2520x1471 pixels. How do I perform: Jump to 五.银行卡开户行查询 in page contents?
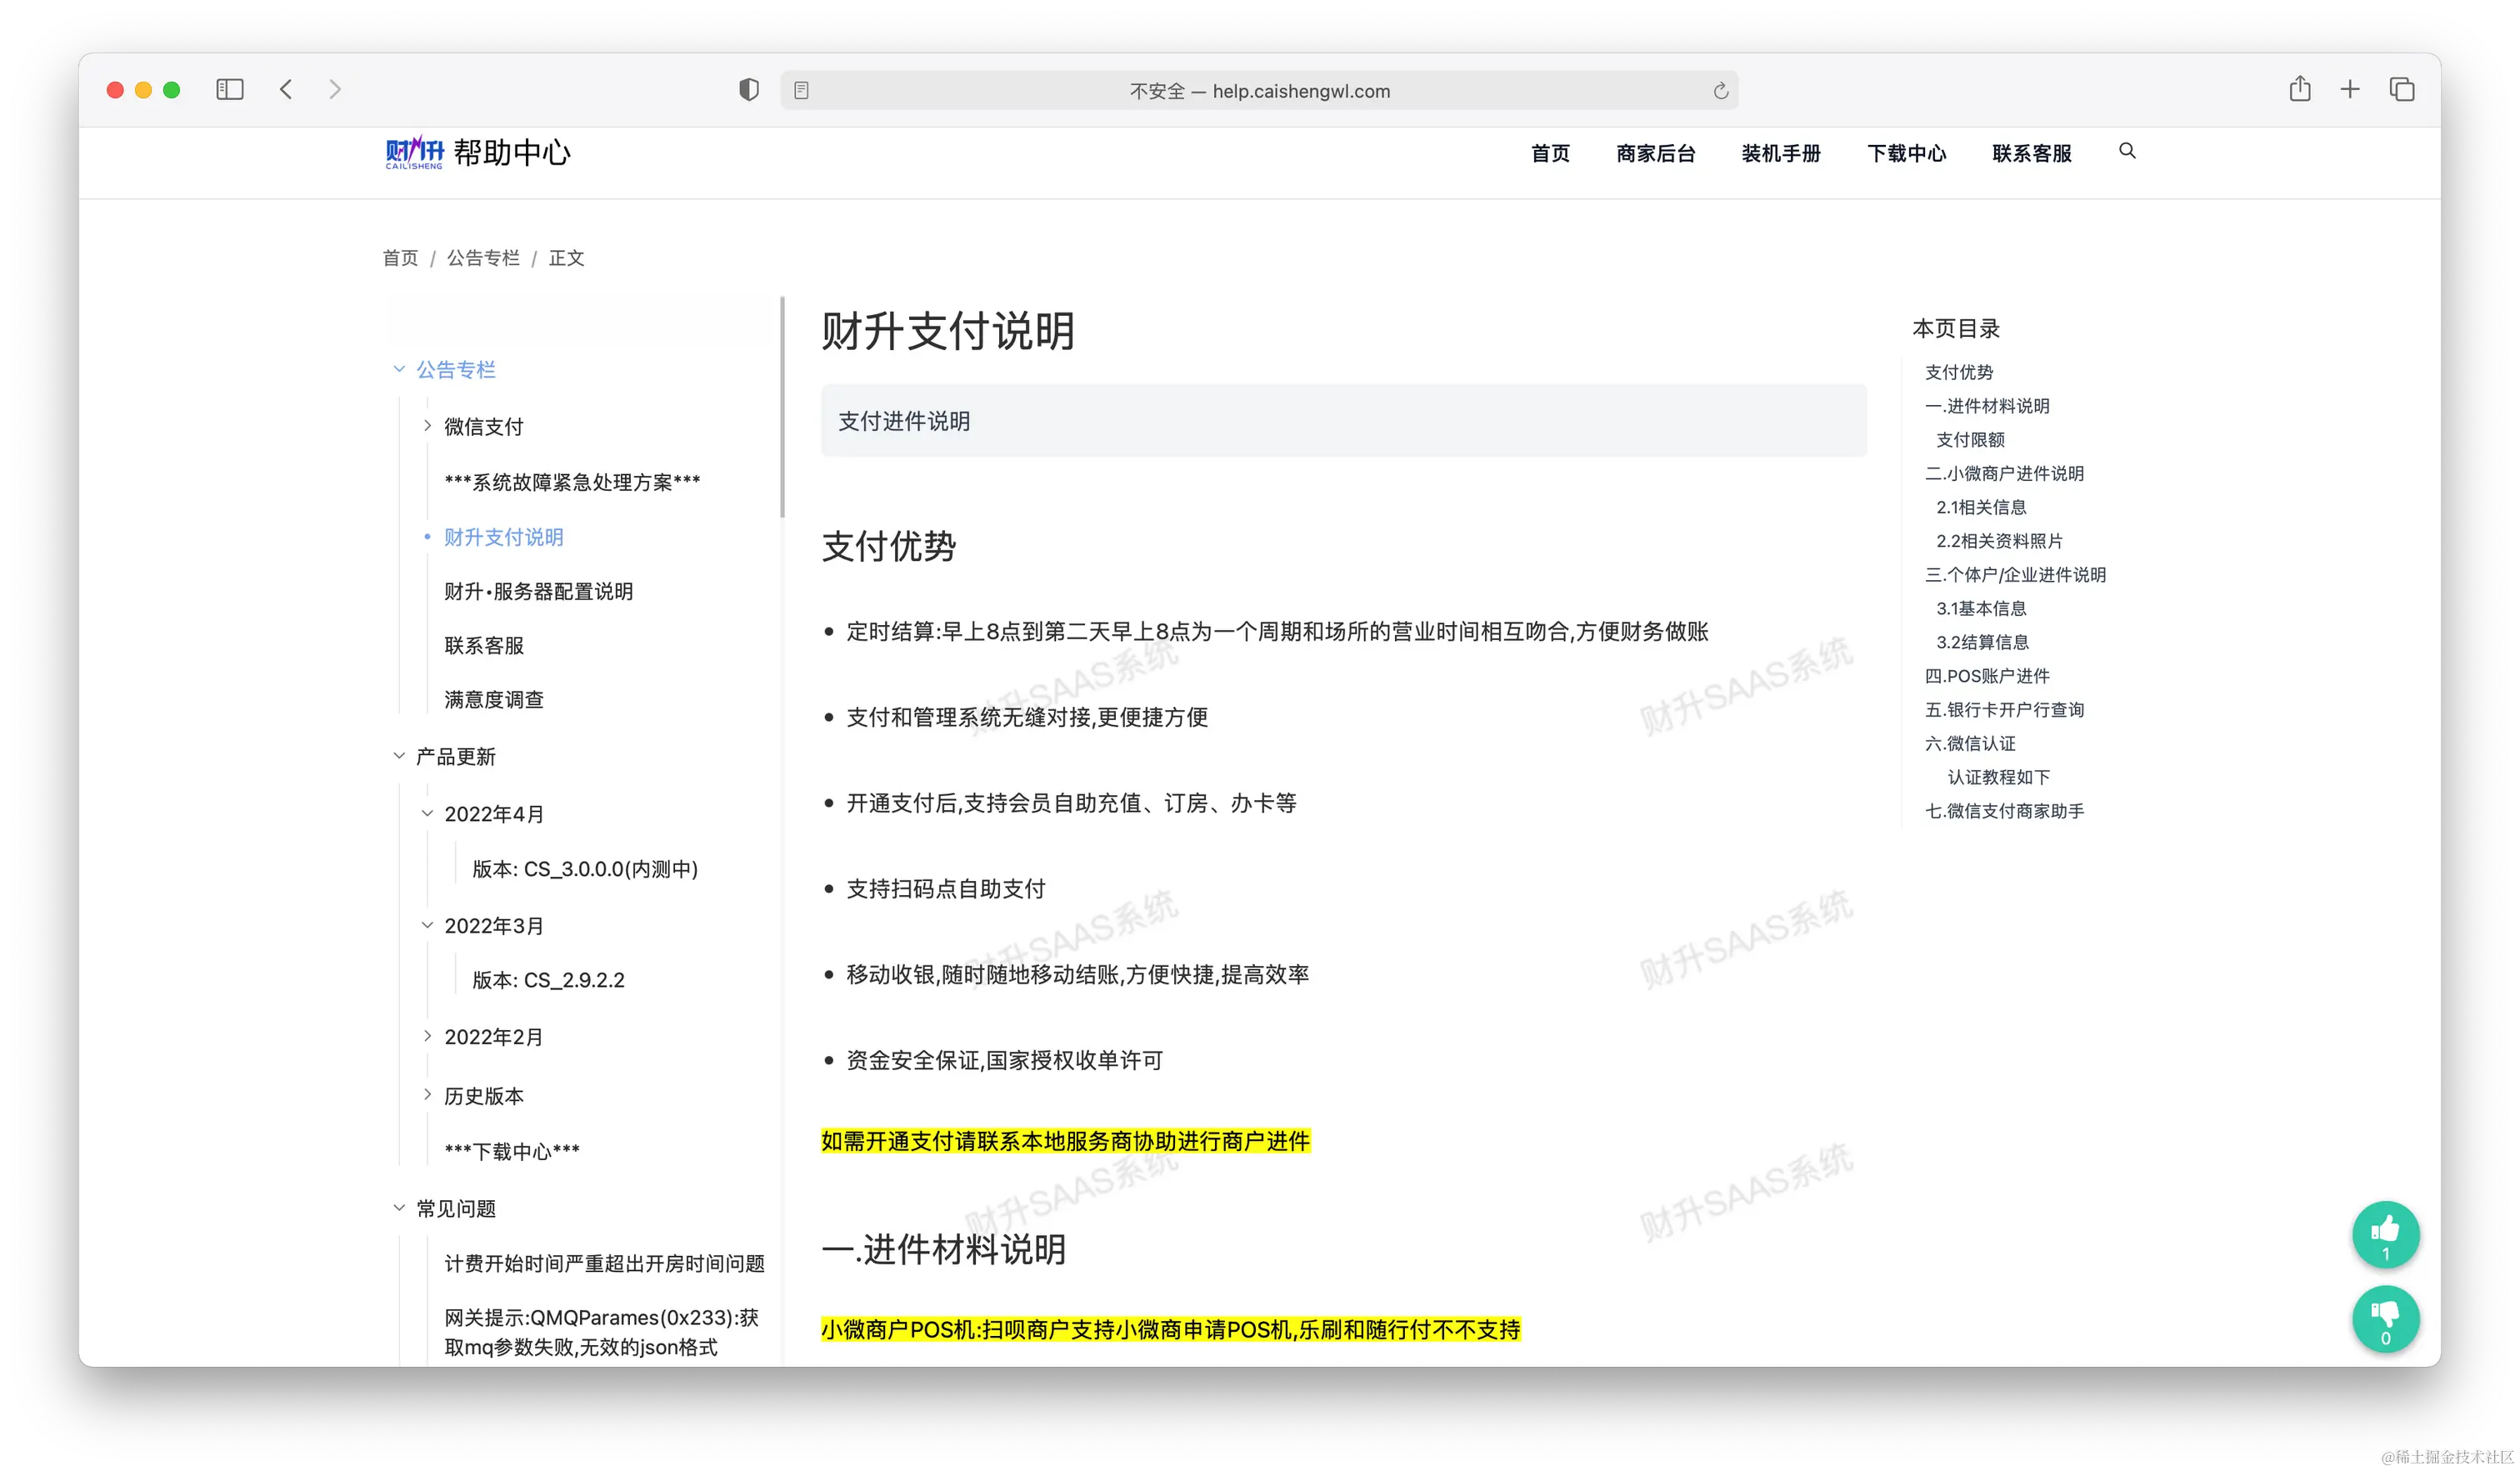pyautogui.click(x=2004, y=710)
